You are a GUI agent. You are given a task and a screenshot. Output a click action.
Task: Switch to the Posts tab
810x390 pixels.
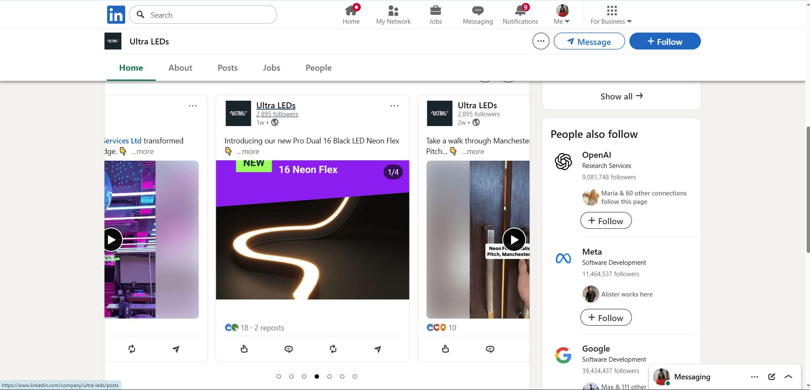[227, 68]
